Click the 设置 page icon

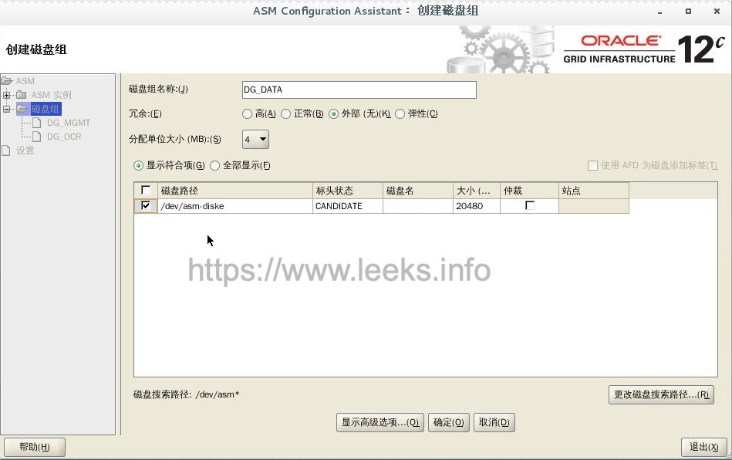click(x=5, y=151)
